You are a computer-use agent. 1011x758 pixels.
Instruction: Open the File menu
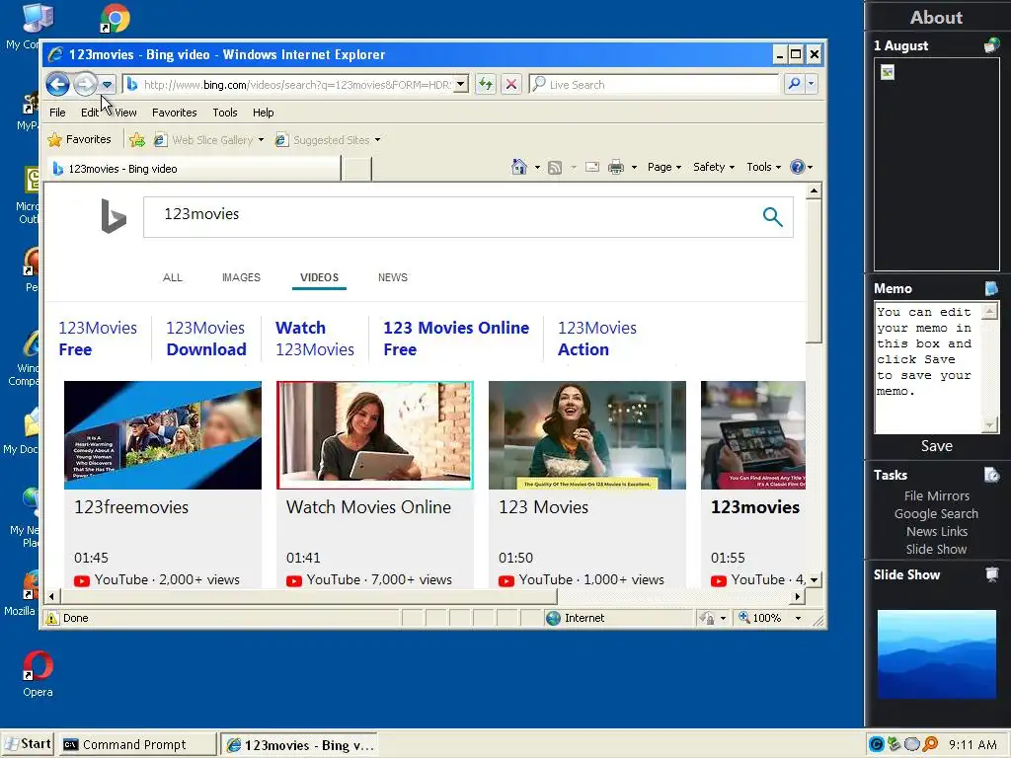[x=57, y=113]
